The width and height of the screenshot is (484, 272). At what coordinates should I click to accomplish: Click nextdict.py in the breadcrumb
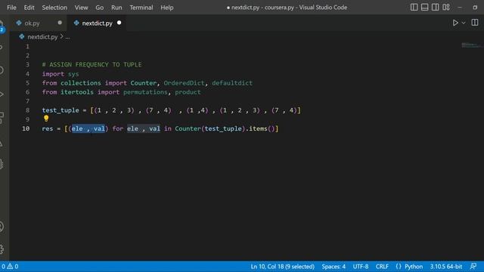[x=42, y=37]
